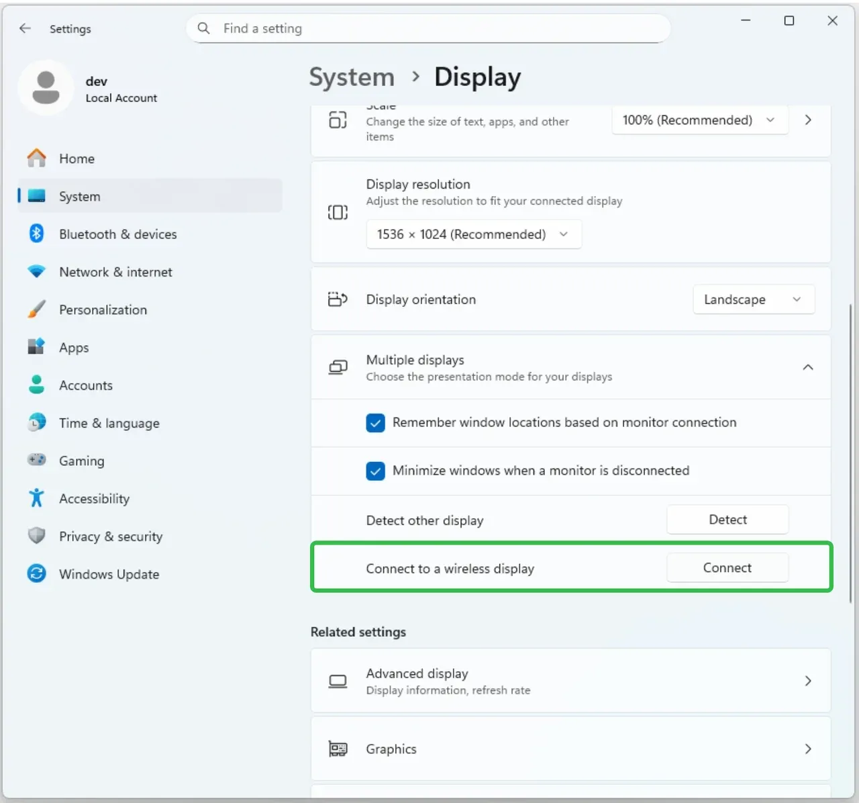This screenshot has height=803, width=859.
Task: Click the search magnifier icon
Action: coord(203,28)
